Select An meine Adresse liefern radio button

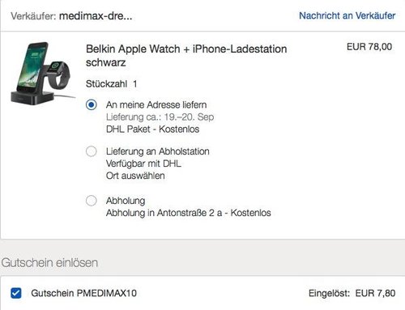(x=92, y=104)
